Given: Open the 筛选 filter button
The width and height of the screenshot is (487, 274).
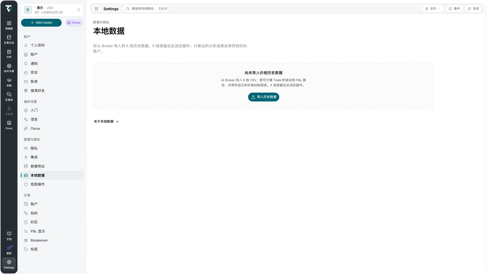Looking at the screenshot, I should [x=473, y=9].
